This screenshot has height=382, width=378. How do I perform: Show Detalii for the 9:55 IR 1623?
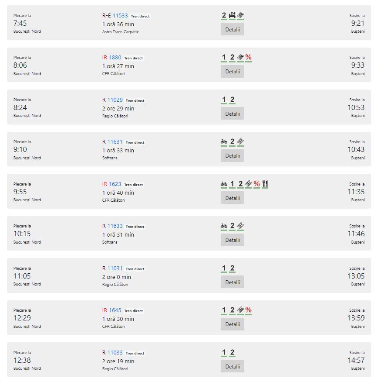(232, 198)
